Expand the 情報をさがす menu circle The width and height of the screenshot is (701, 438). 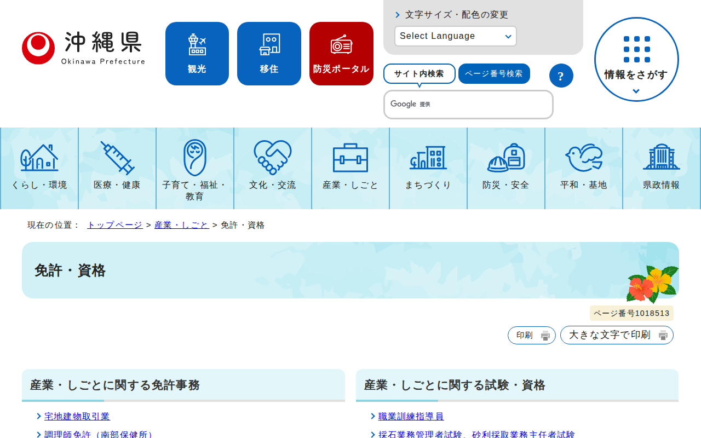tap(636, 59)
